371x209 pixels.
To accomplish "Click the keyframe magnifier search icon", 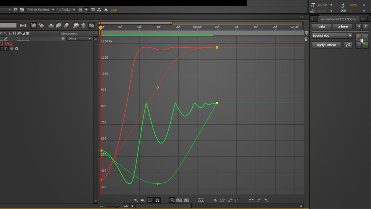I will [348, 45].
